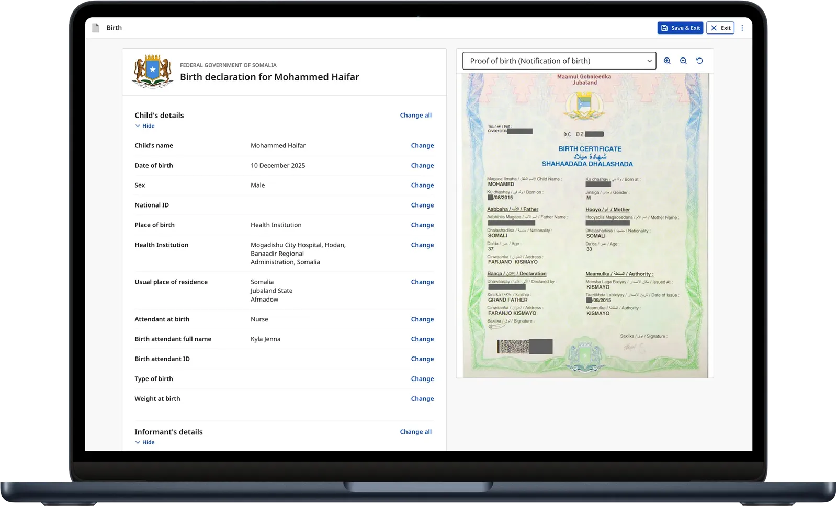Click the document icon beside Birth title

click(x=96, y=28)
